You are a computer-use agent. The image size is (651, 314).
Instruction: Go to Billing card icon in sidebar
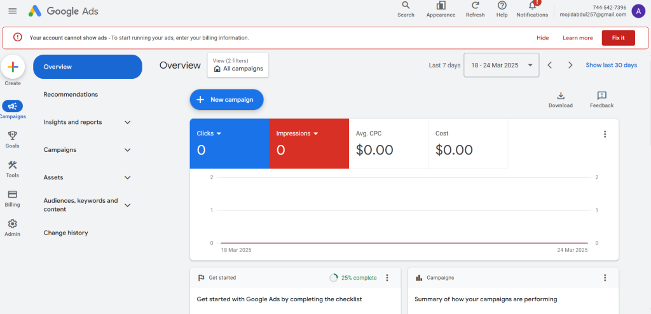pos(12,195)
